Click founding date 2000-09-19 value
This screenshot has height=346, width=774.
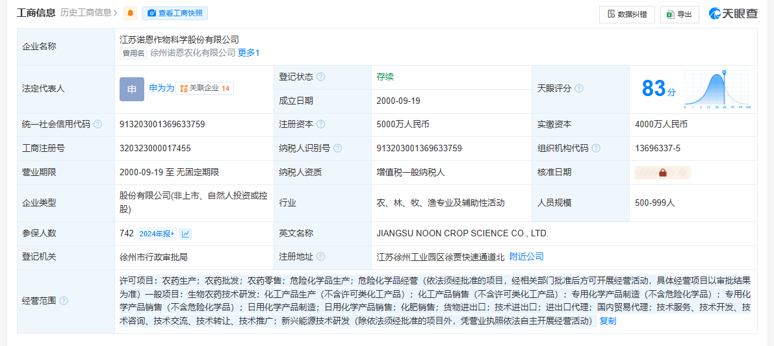(398, 101)
